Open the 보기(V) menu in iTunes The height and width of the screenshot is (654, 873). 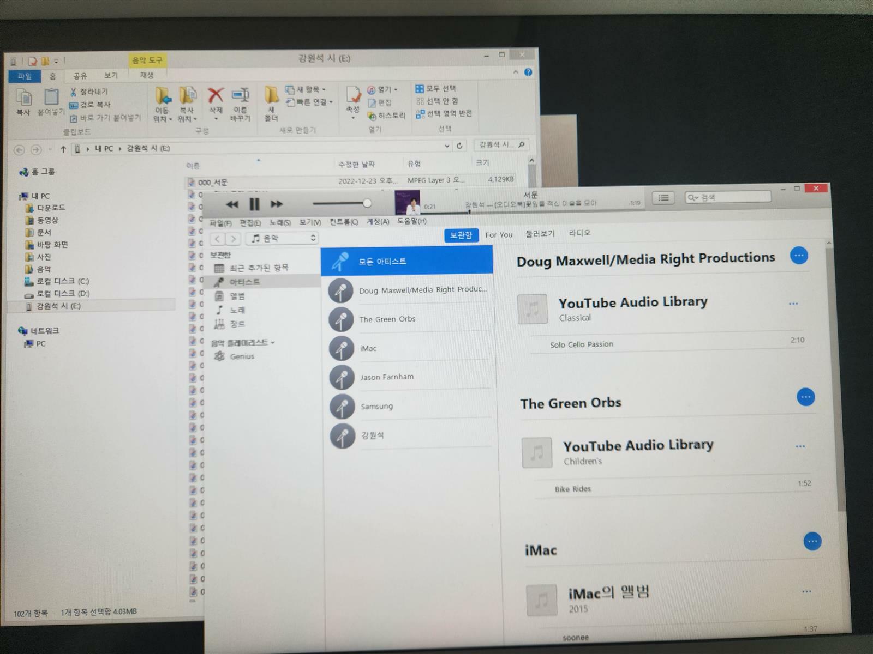(x=310, y=222)
